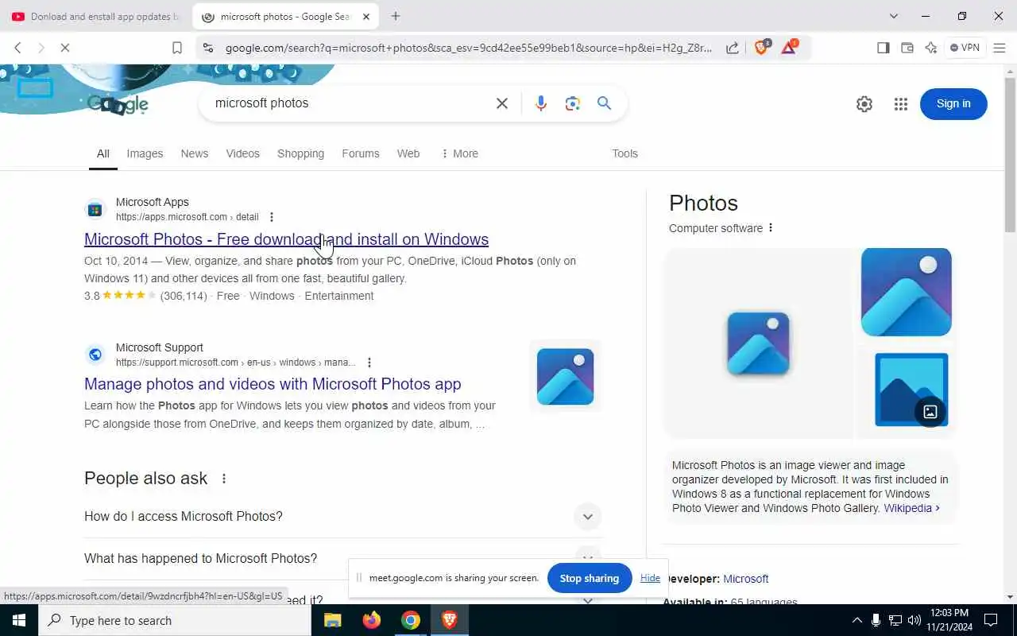Open the Wikipedia link in knowledge panel
The image size is (1017, 636).
click(911, 508)
